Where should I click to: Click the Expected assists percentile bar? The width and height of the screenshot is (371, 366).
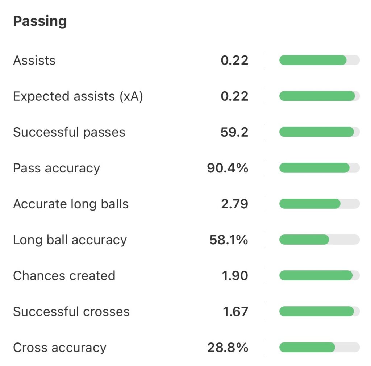[x=319, y=96]
